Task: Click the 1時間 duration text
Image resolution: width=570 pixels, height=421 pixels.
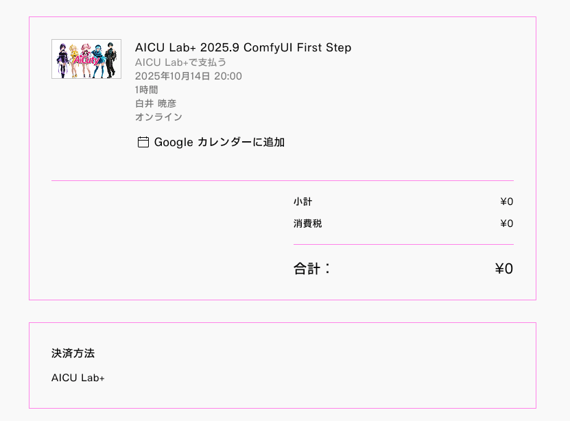Action: pyautogui.click(x=146, y=90)
